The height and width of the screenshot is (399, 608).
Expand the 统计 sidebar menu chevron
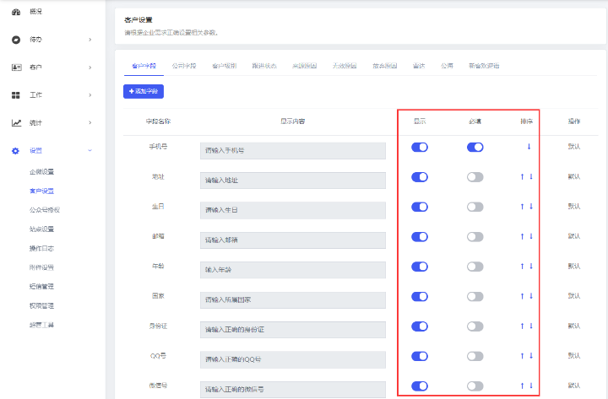click(90, 123)
